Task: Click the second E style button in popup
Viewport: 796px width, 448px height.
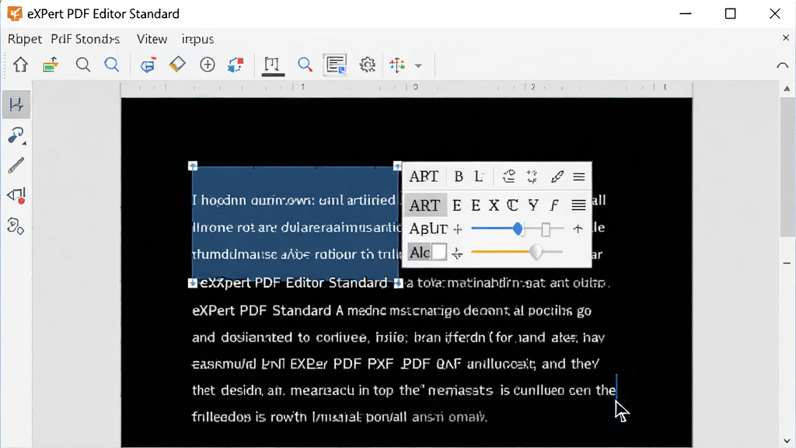Action: point(476,205)
